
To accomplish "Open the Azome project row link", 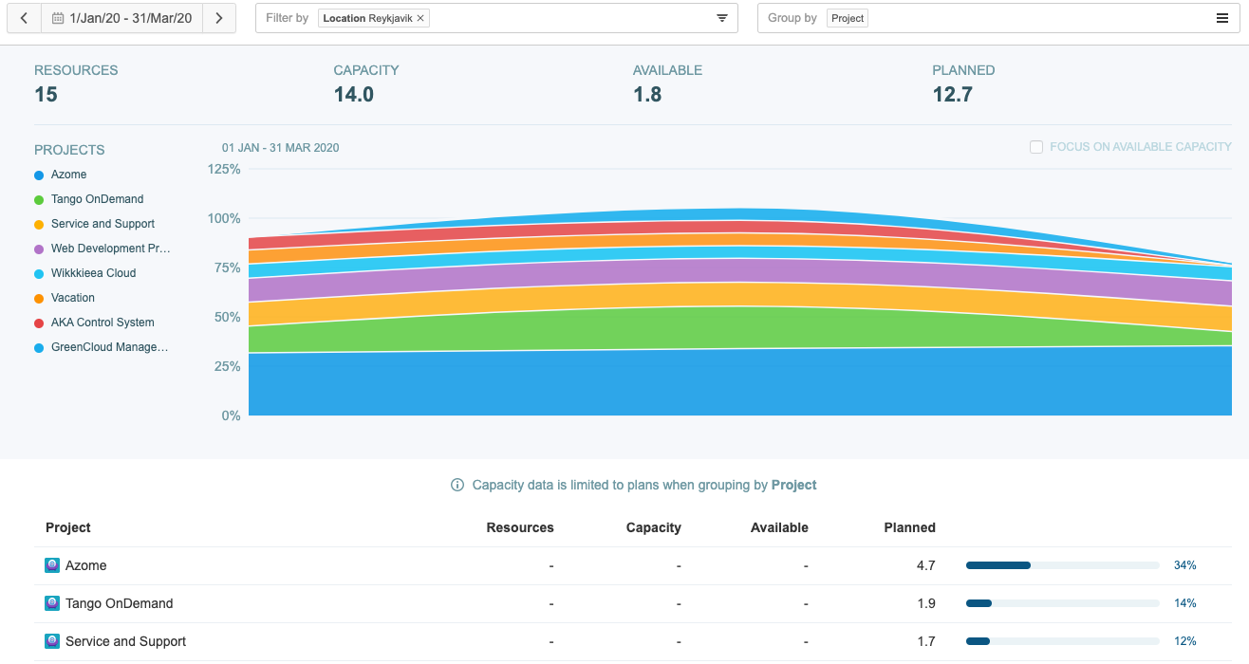I will pos(85,565).
